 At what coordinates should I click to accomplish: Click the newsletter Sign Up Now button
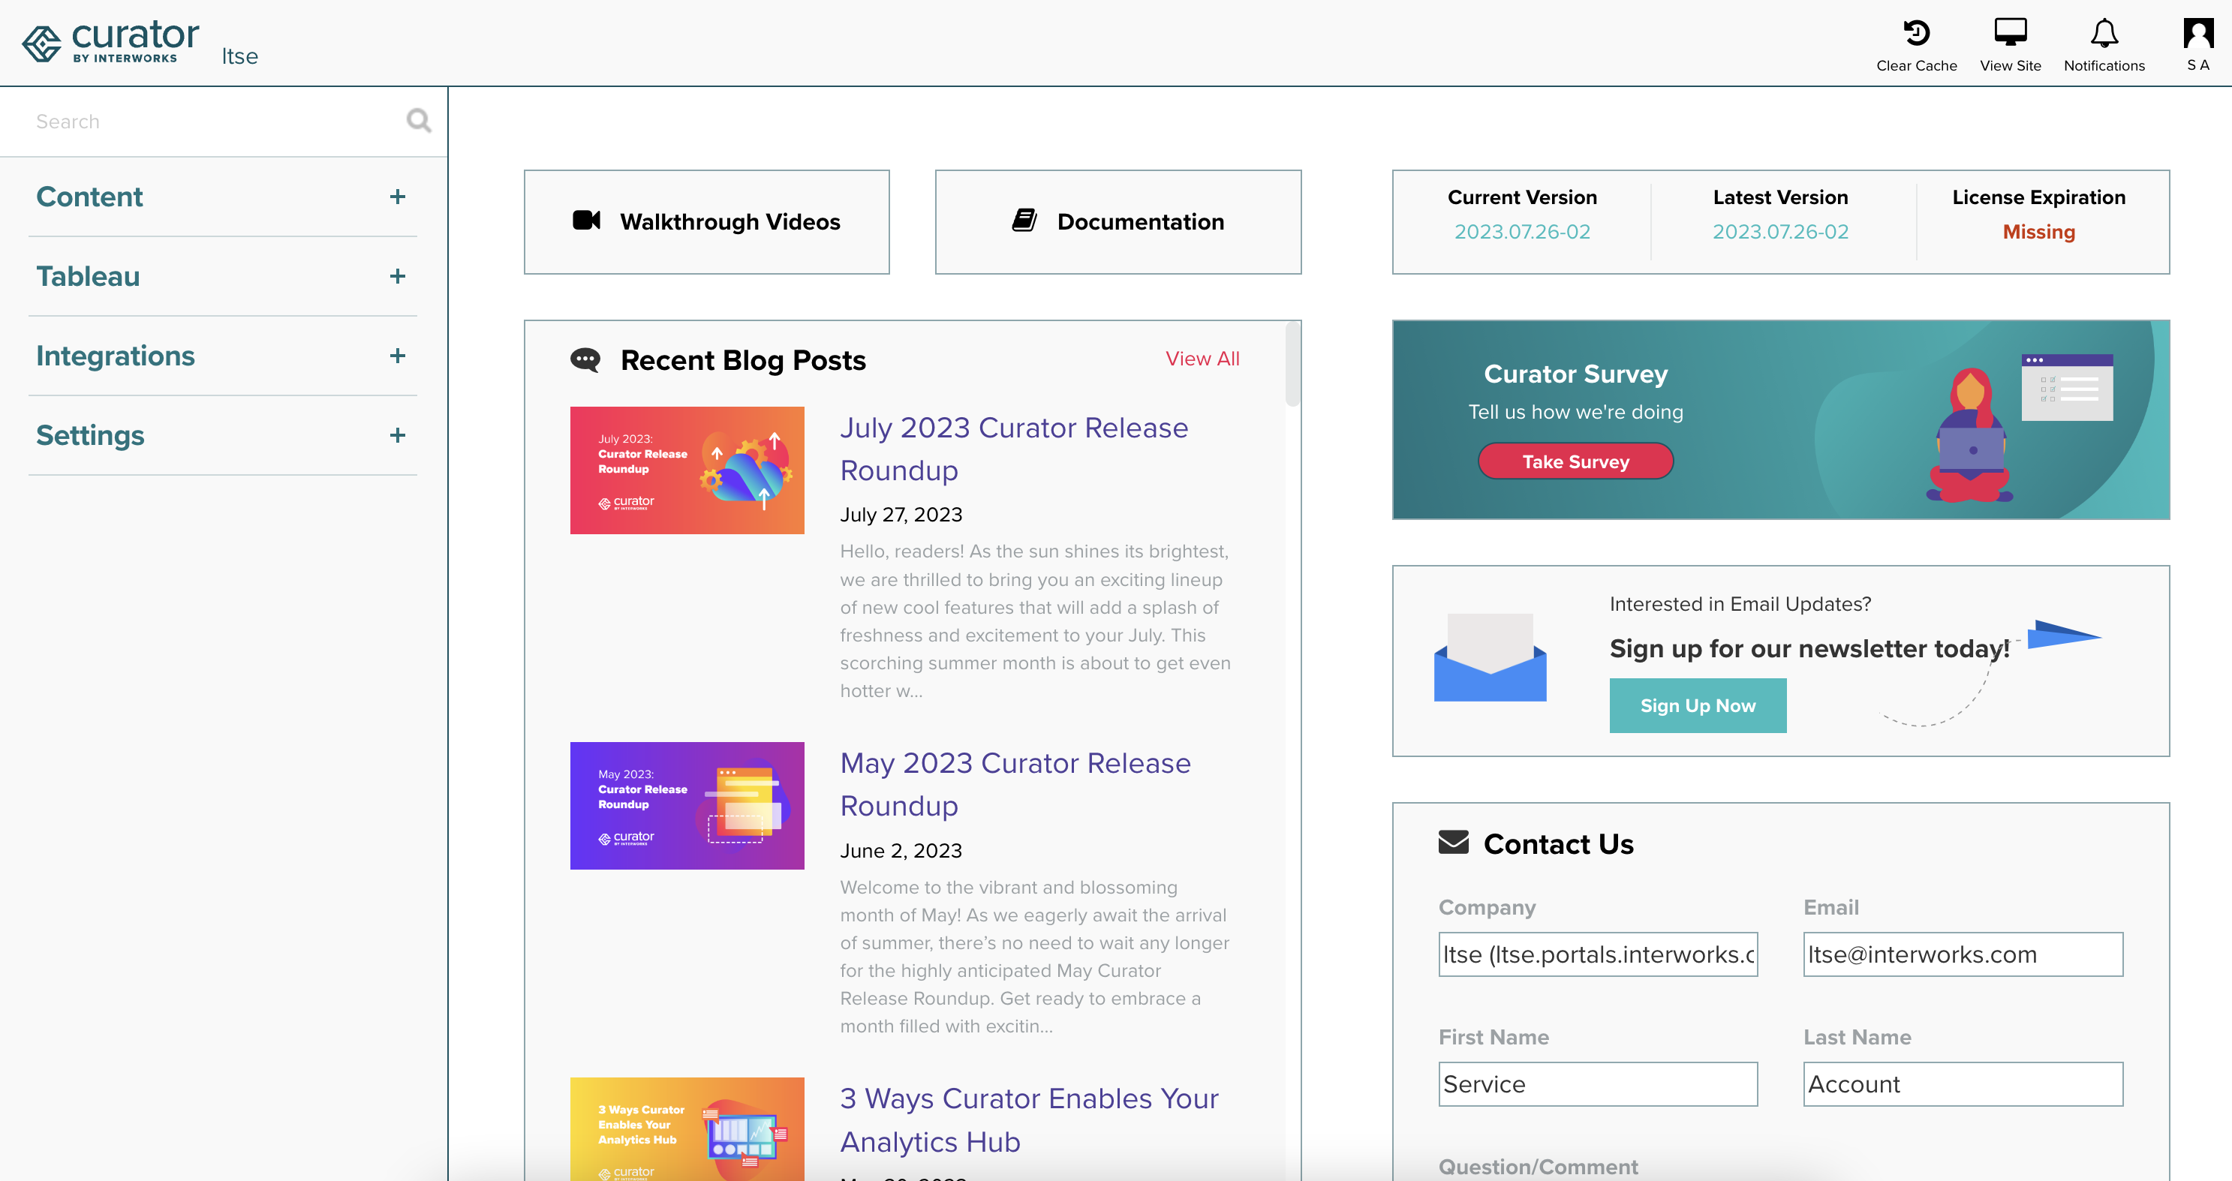[1696, 704]
